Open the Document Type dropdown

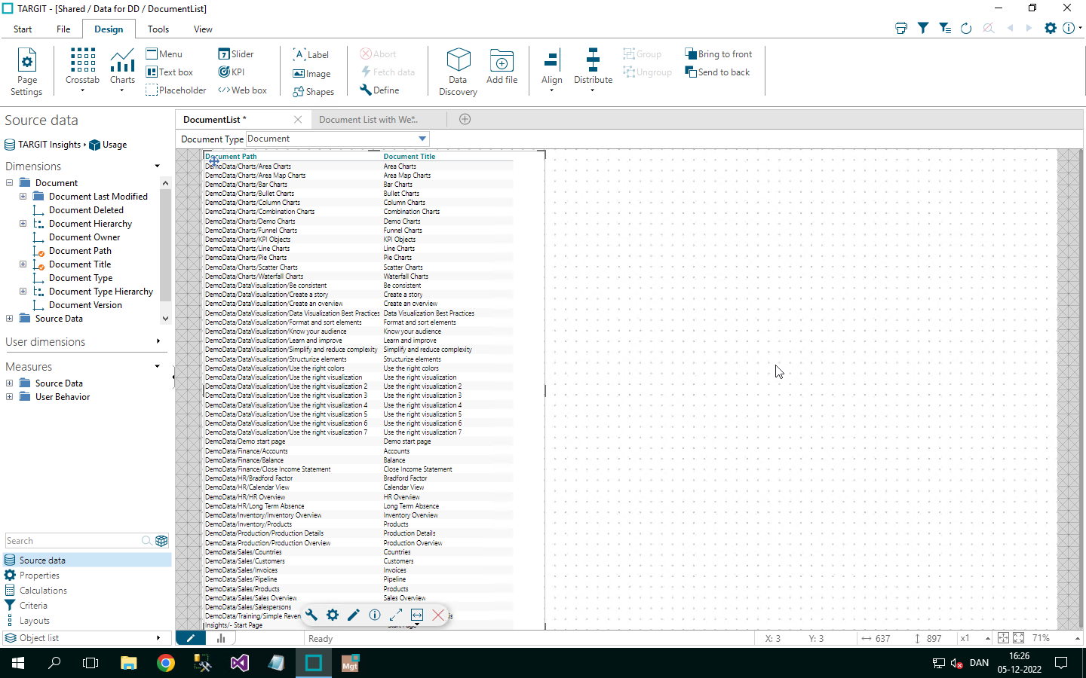[x=422, y=139]
